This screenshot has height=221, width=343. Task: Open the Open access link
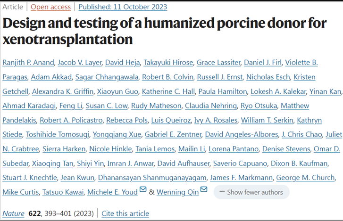pyautogui.click(x=51, y=7)
